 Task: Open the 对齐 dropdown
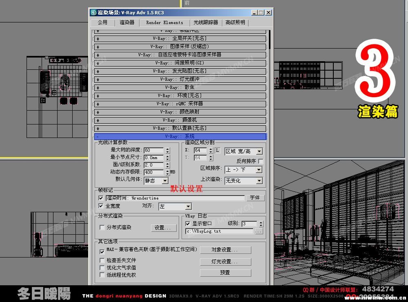click(175, 207)
